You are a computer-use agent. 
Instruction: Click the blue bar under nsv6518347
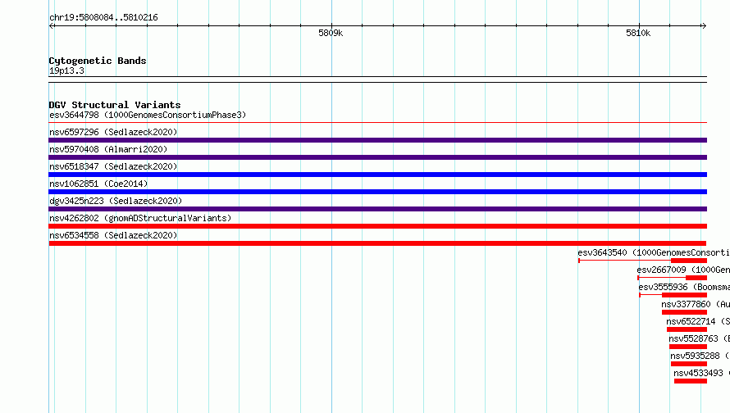click(x=377, y=175)
